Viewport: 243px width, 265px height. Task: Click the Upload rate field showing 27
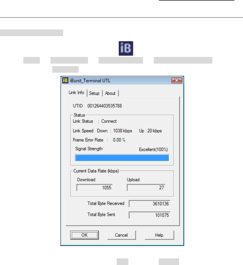click(146, 188)
